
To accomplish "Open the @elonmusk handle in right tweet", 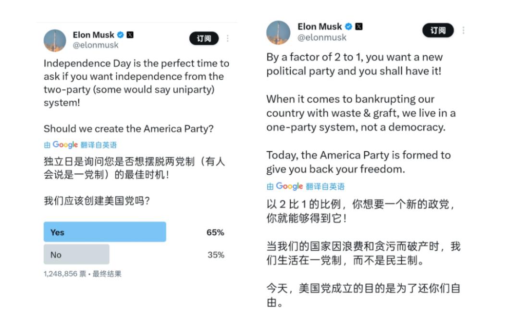I will [x=322, y=37].
